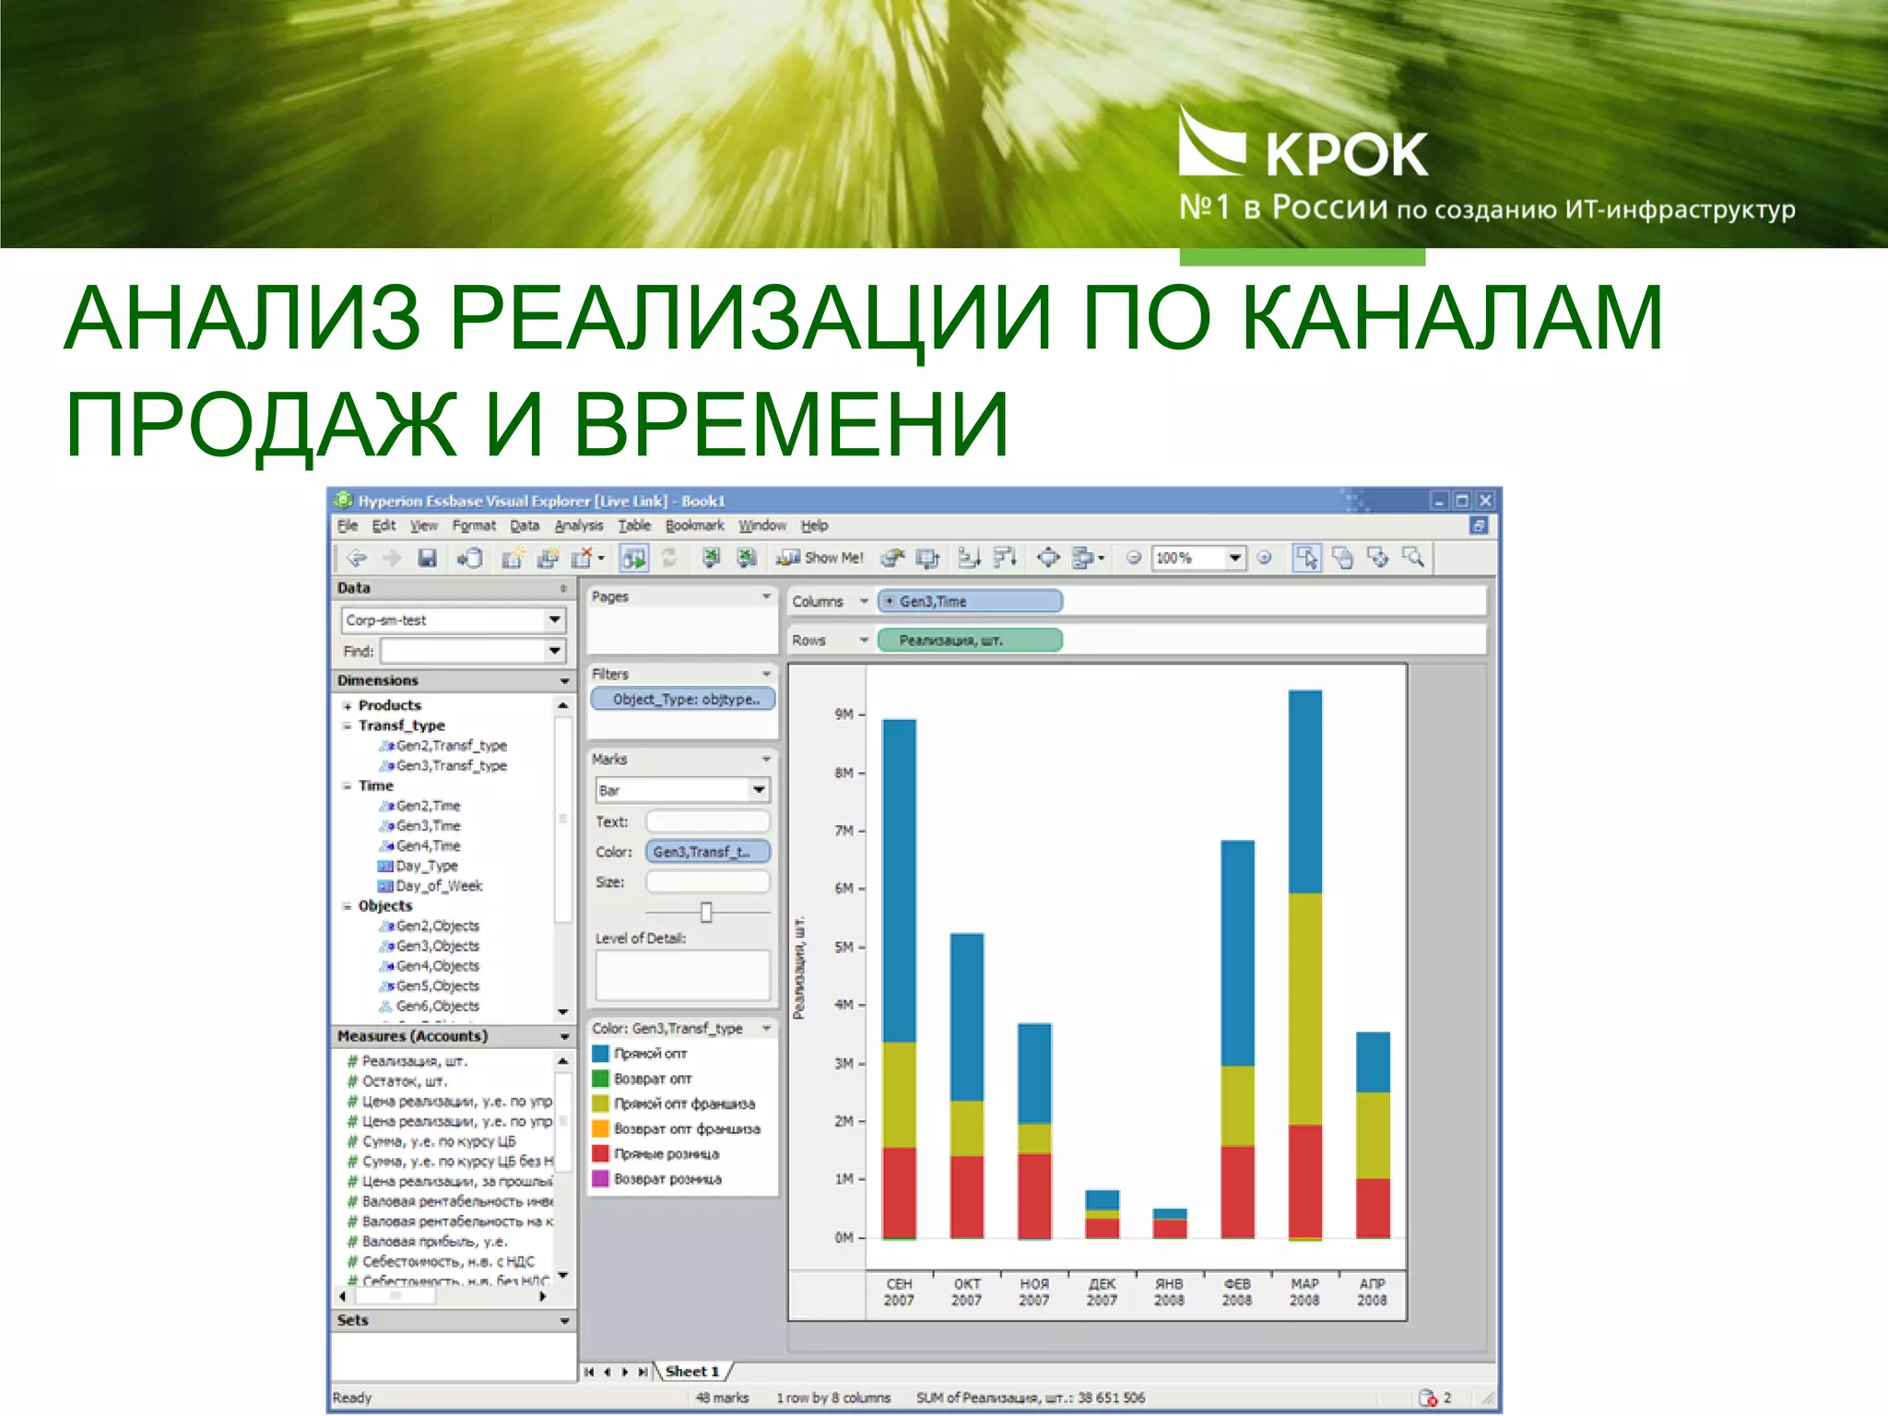Click the Show Me! button
This screenshot has height=1416, width=1888.
coord(820,558)
